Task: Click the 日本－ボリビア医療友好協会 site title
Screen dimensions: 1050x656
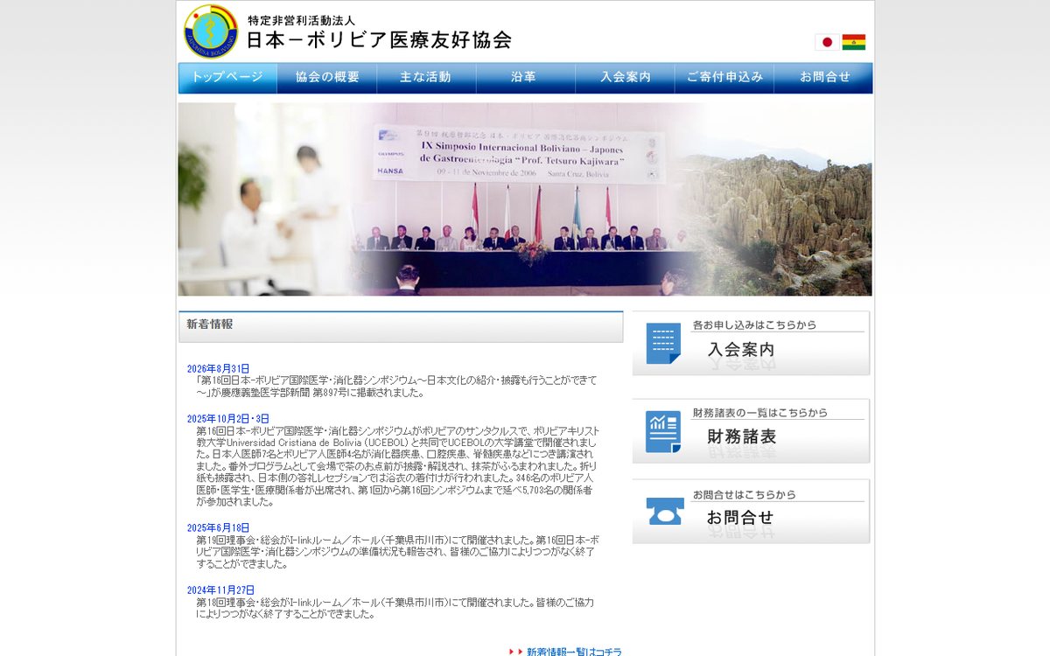Action: (x=379, y=40)
